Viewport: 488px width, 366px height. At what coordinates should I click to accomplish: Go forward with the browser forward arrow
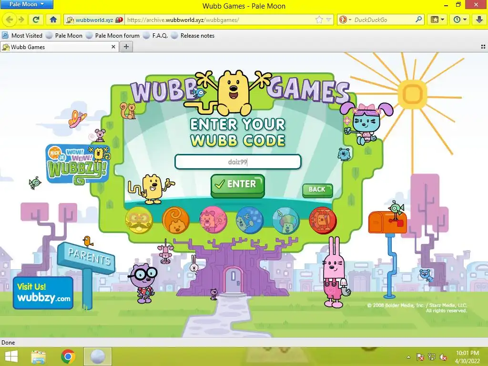coord(21,20)
